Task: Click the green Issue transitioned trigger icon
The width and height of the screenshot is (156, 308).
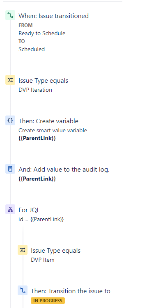Action: (x=10, y=15)
